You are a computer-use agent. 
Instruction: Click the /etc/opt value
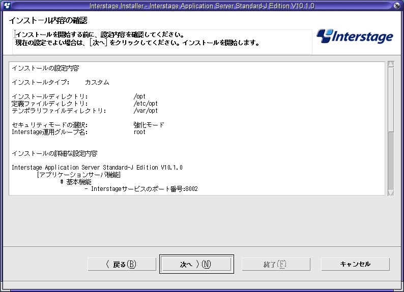[146, 104]
